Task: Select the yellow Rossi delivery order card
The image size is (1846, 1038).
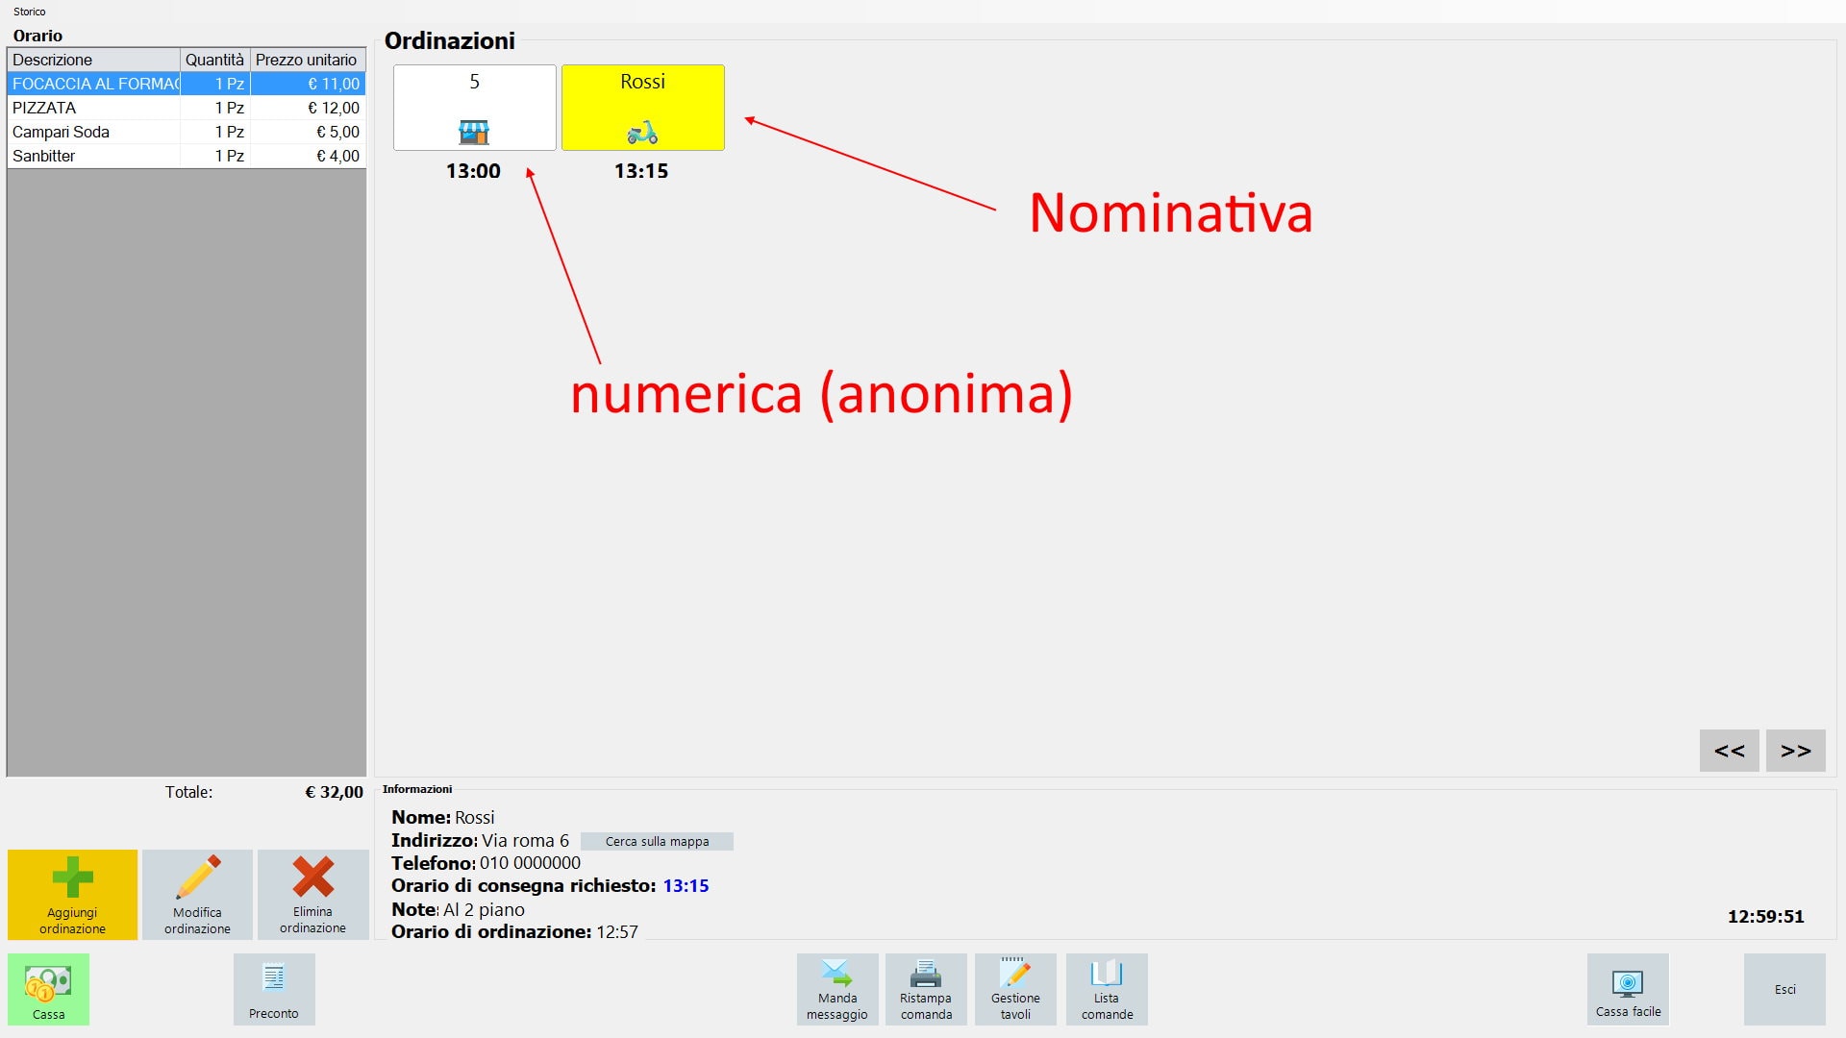Action: click(x=643, y=108)
